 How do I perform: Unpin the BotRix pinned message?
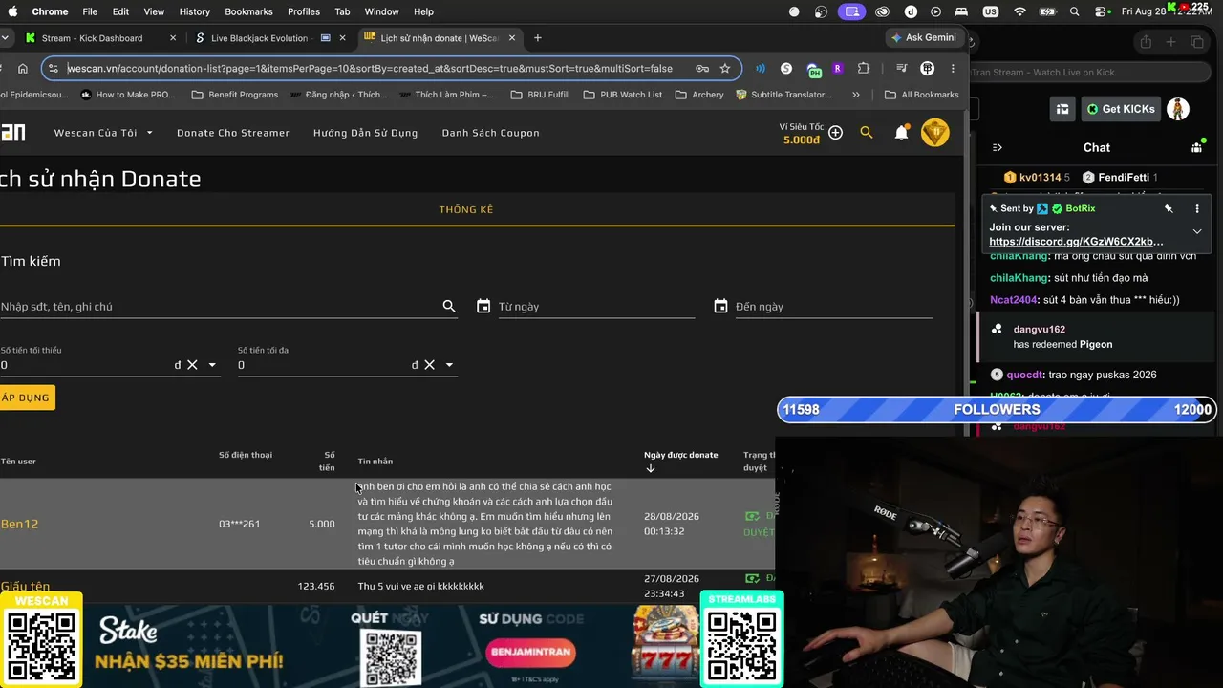[1169, 208]
